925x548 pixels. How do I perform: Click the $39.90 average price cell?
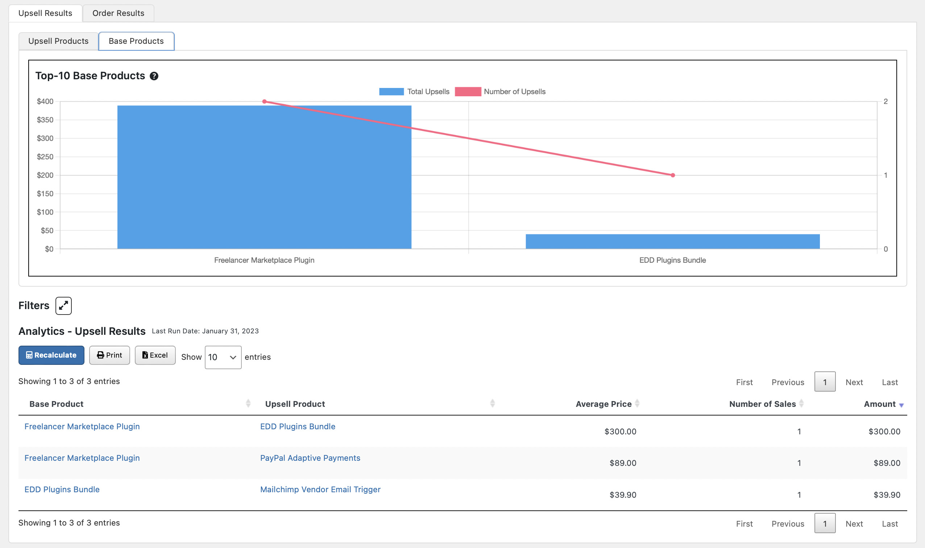point(623,495)
